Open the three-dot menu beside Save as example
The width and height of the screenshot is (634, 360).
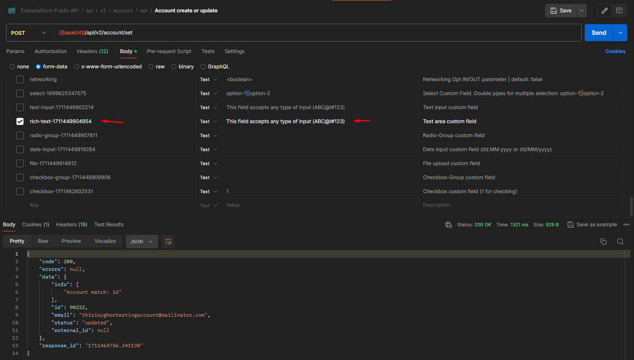(x=626, y=224)
